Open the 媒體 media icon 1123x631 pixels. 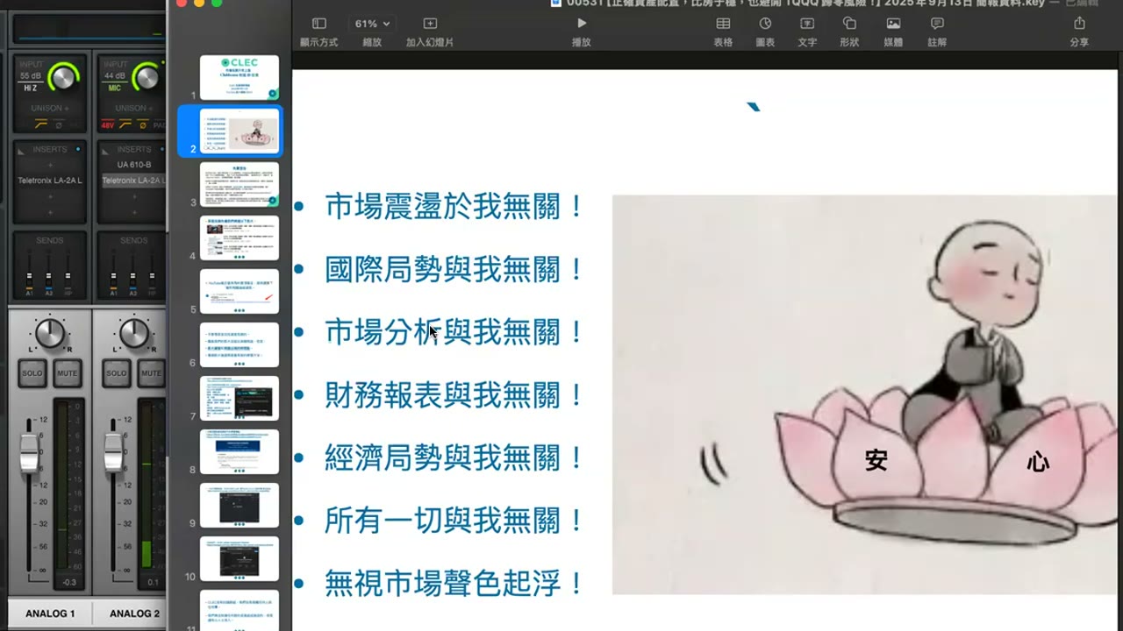coord(893,24)
